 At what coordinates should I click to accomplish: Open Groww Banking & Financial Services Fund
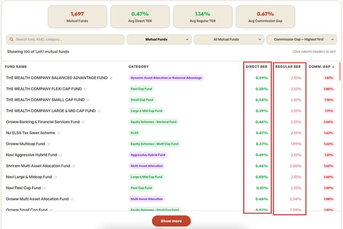[43, 122]
